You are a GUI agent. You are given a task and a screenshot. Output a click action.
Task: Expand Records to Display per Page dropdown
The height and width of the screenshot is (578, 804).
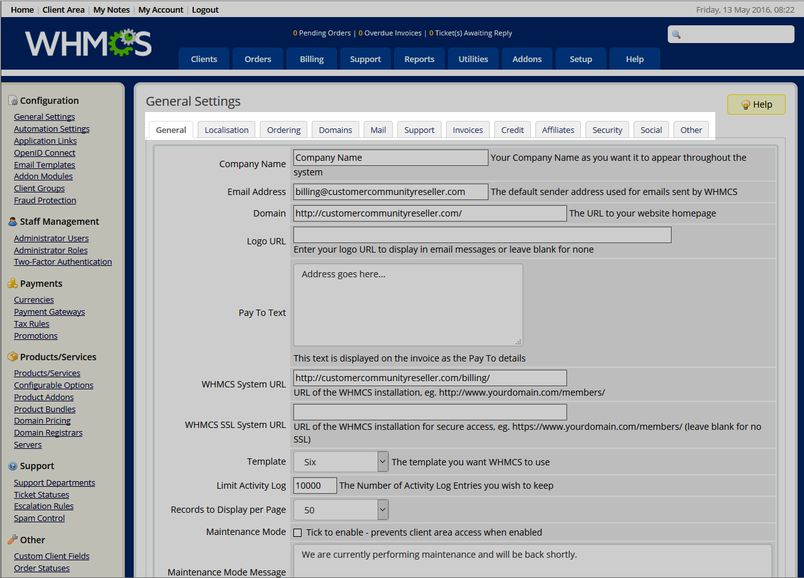pos(340,510)
